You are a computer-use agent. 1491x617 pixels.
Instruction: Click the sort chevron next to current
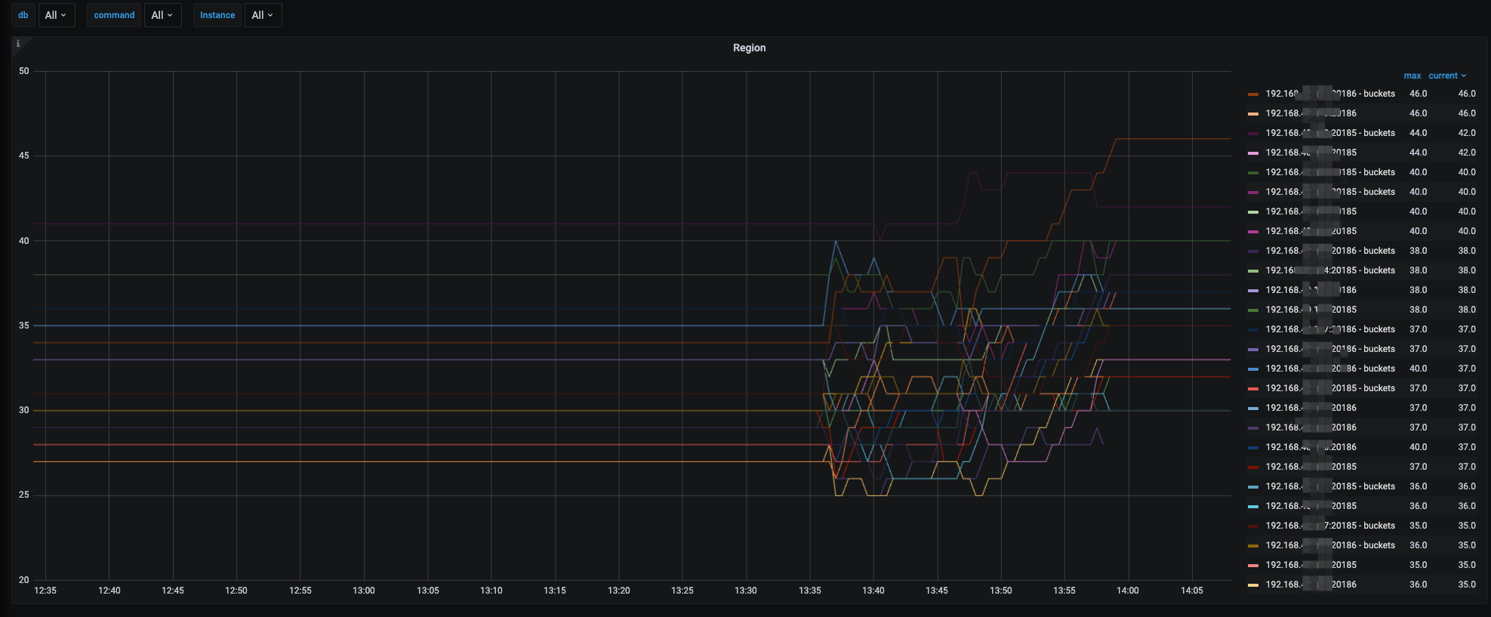1464,76
